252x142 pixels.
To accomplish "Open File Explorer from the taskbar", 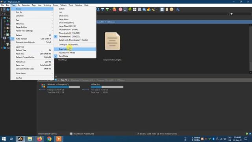I will (x=30, y=139).
